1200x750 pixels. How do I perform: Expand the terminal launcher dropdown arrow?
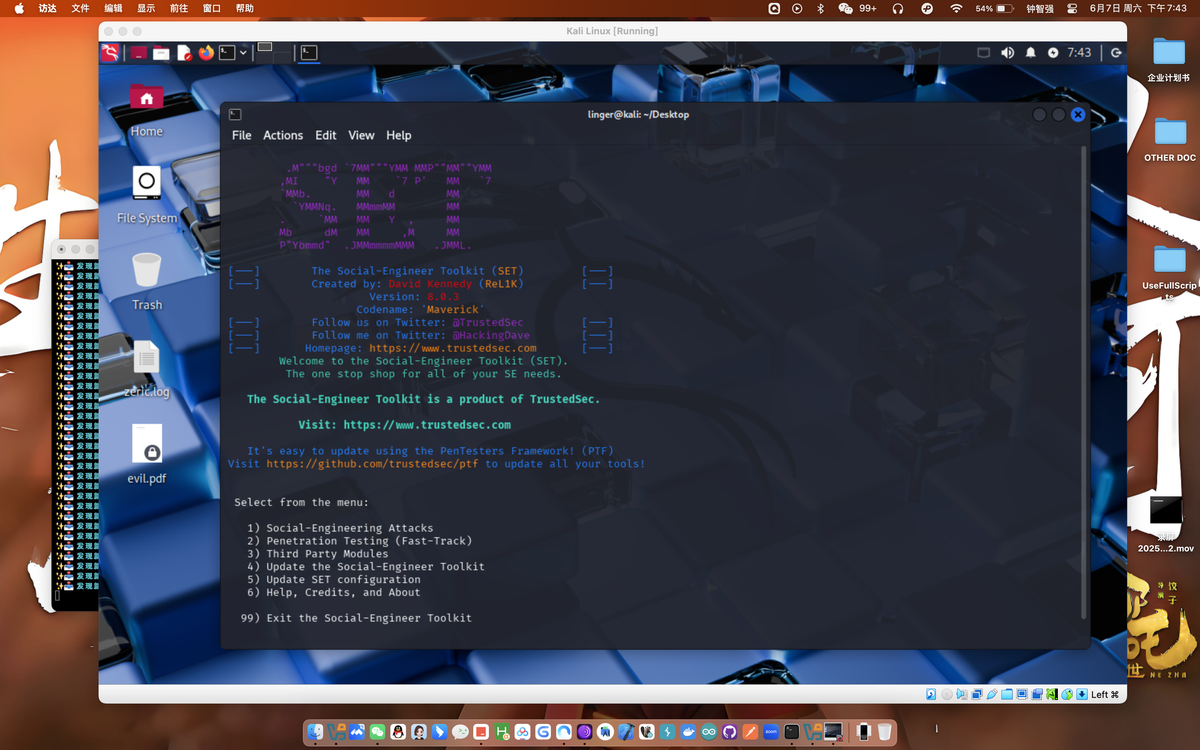point(243,52)
